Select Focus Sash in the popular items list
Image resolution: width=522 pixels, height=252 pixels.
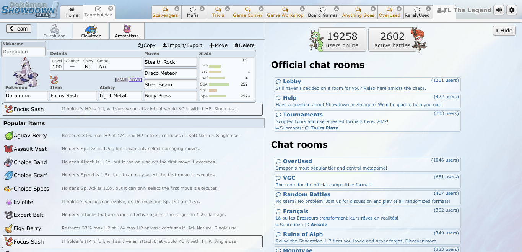click(x=132, y=242)
